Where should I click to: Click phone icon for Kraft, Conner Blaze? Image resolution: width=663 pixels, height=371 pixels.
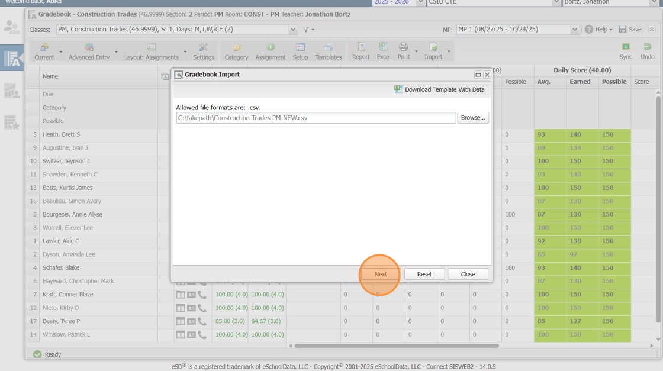click(x=202, y=295)
